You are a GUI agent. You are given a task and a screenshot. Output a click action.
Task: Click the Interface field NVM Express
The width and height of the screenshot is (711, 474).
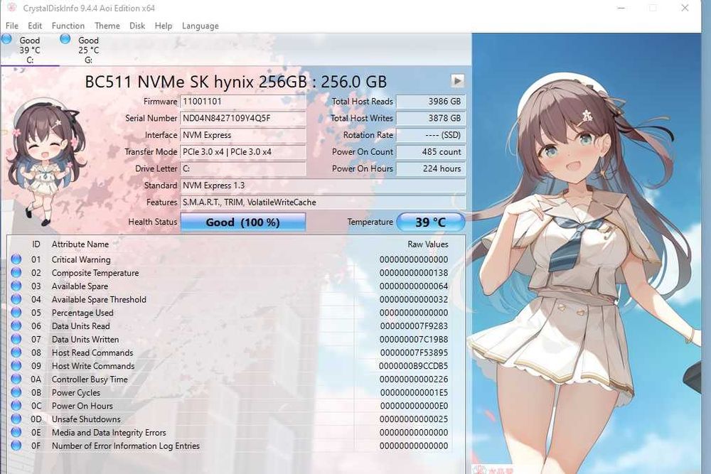(243, 135)
